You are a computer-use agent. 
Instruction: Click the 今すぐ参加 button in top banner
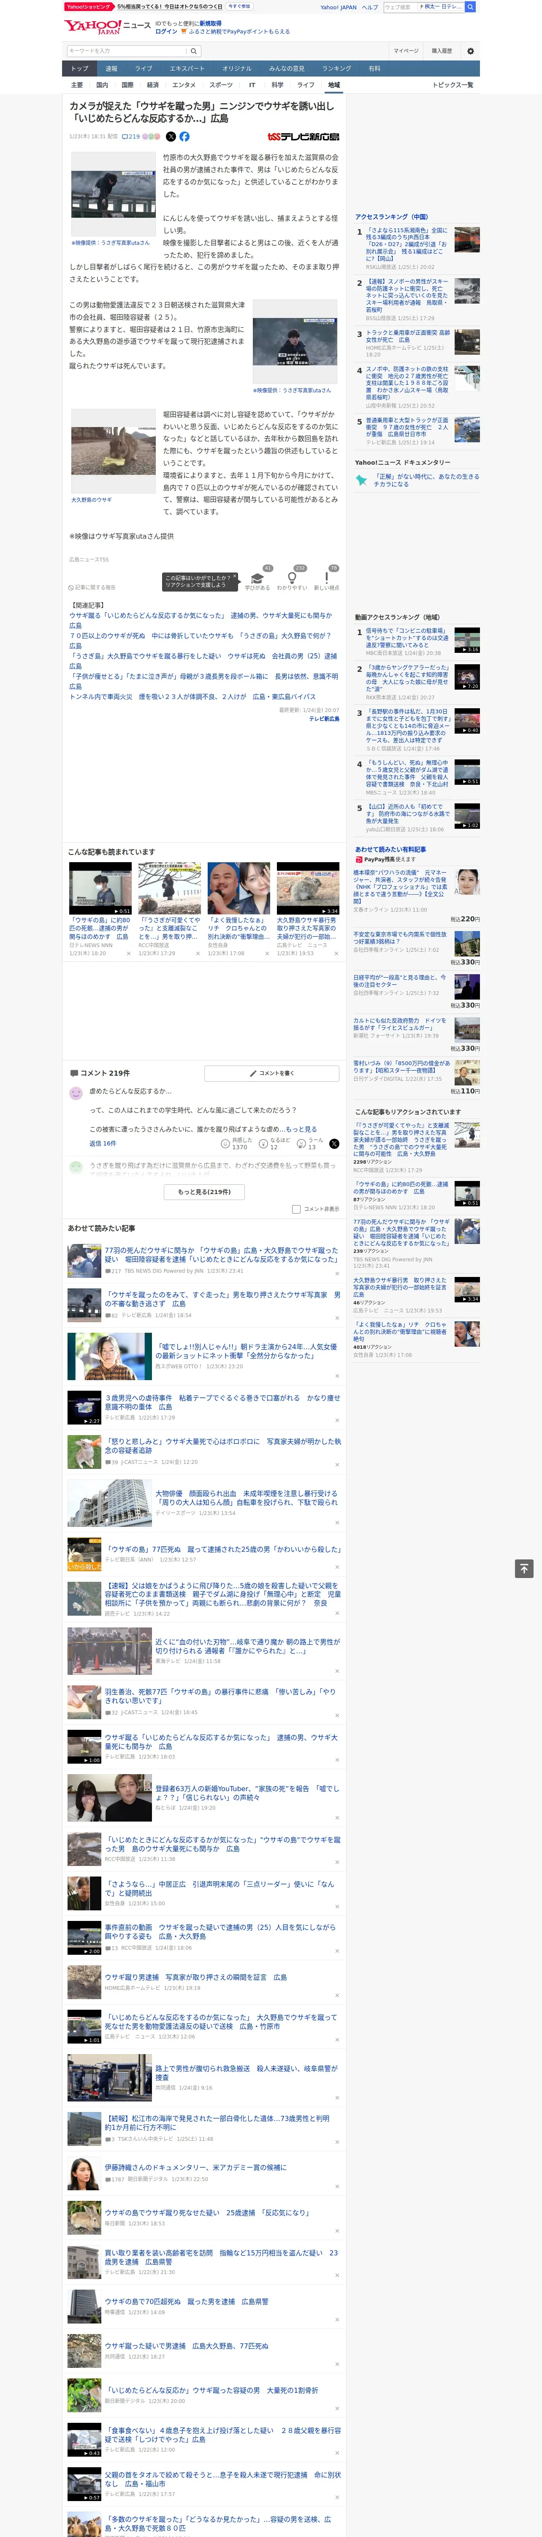click(x=239, y=7)
